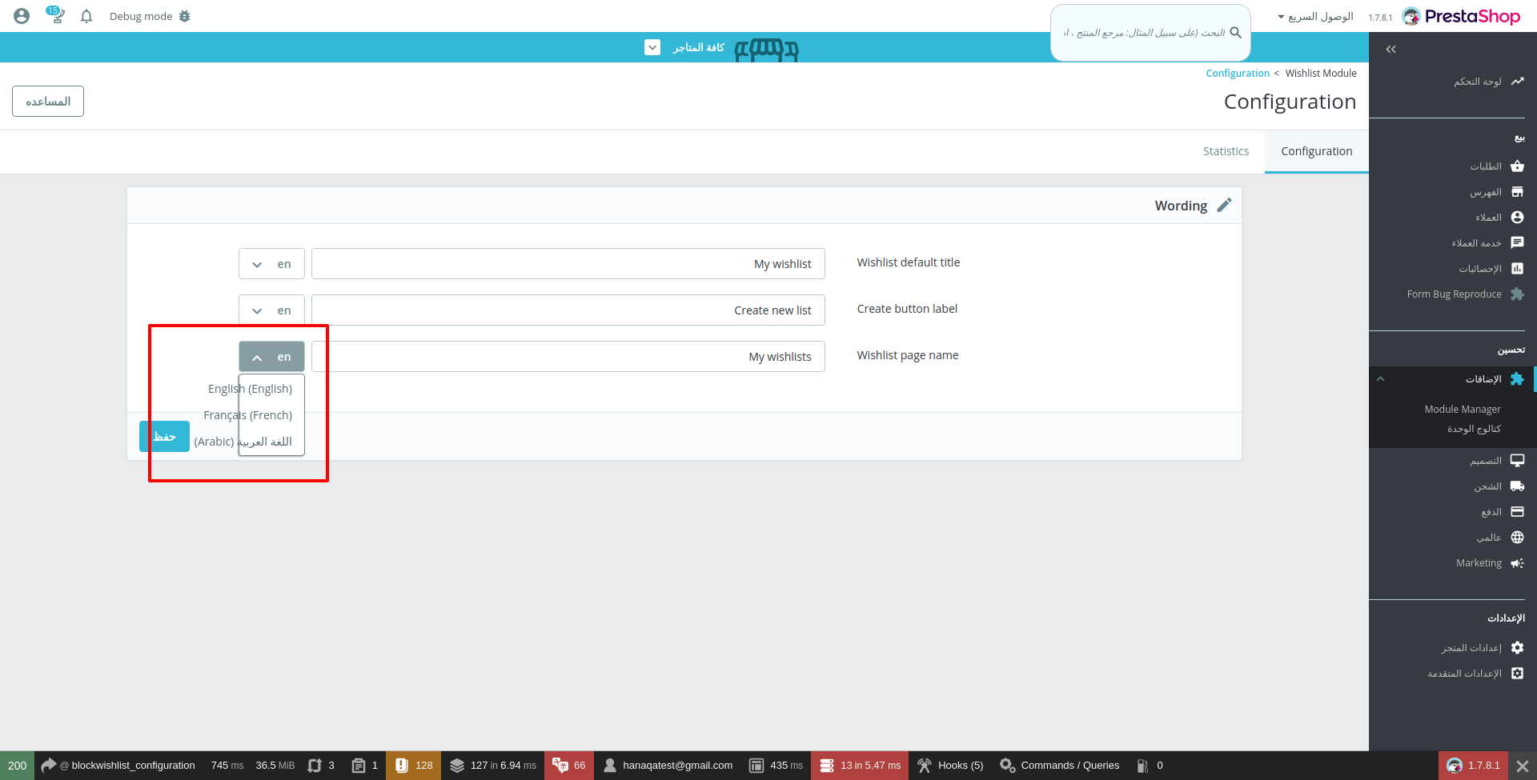Select اللغة العربية (Arabic) from language list

(x=248, y=441)
